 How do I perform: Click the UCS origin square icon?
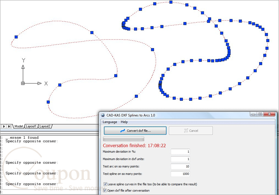[x=23, y=83]
